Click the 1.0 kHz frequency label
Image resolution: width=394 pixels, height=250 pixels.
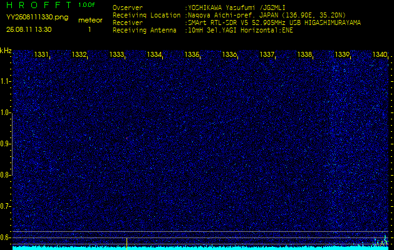point(5,112)
